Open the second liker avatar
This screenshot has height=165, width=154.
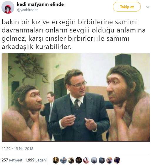click(x=63, y=160)
